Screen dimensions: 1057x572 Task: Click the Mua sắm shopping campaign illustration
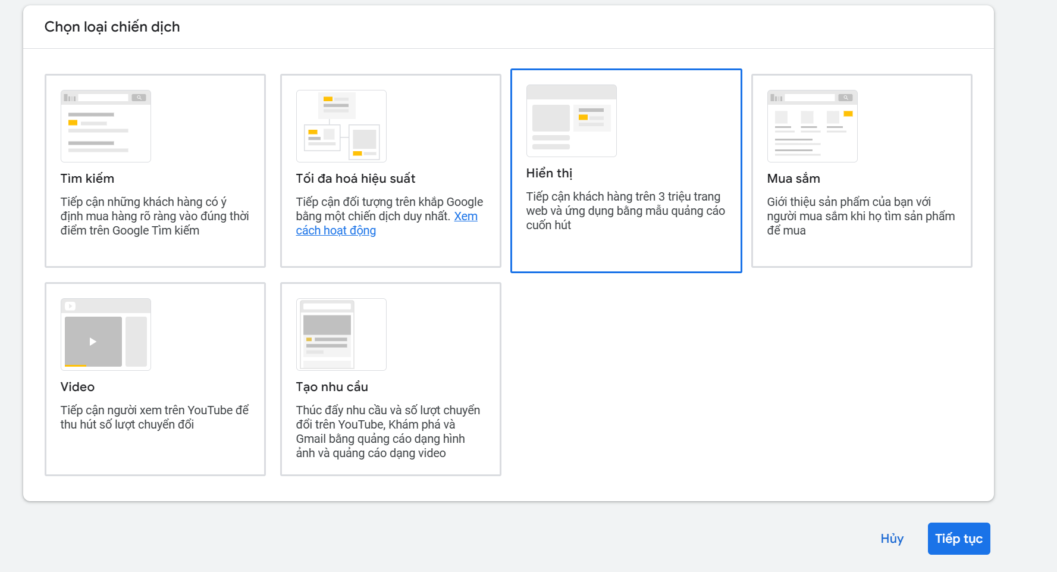812,126
